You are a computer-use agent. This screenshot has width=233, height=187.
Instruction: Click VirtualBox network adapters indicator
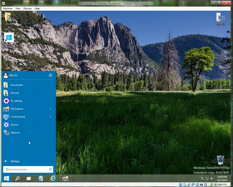pos(193,185)
